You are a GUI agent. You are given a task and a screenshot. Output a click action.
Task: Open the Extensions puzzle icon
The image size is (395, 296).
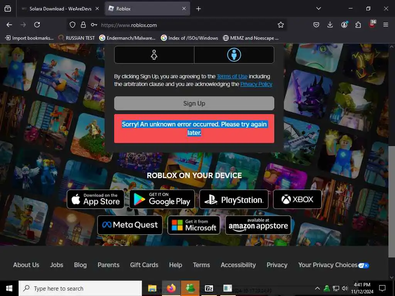coord(358,25)
